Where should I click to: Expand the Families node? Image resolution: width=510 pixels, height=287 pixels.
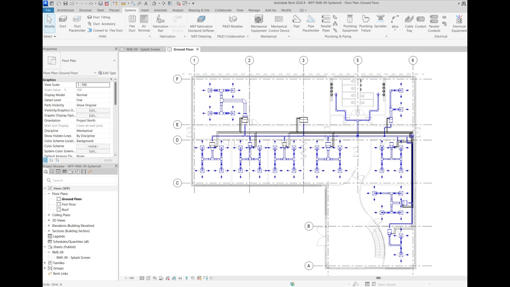pyautogui.click(x=45, y=263)
